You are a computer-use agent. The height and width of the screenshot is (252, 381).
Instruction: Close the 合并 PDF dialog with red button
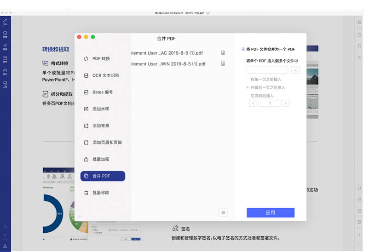79,37
